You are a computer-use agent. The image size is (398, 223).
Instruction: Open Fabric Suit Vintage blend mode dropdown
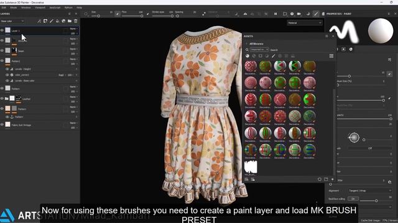[x=73, y=123]
